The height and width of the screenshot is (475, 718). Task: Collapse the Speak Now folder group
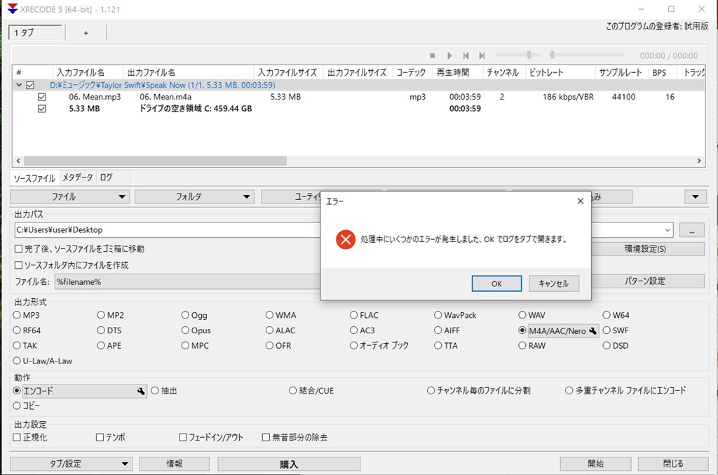click(x=19, y=85)
